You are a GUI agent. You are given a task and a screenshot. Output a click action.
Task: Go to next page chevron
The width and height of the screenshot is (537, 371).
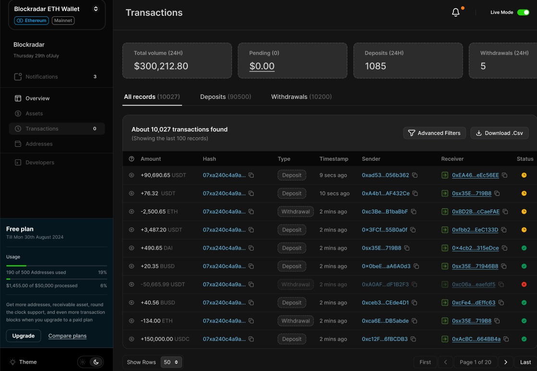505,362
